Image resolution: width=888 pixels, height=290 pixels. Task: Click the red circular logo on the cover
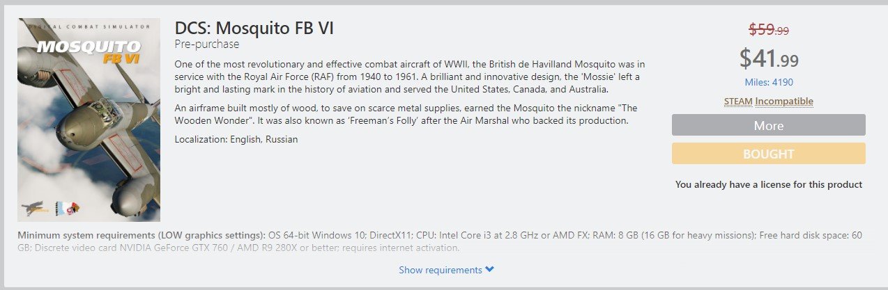(x=72, y=207)
